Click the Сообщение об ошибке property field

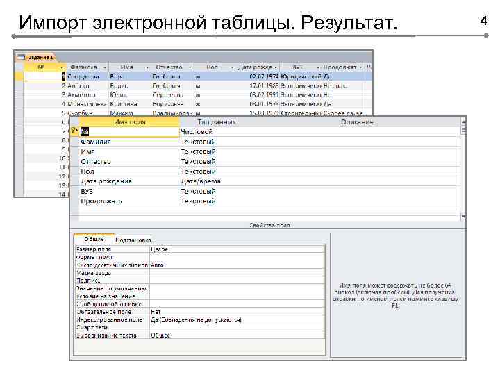(237, 304)
